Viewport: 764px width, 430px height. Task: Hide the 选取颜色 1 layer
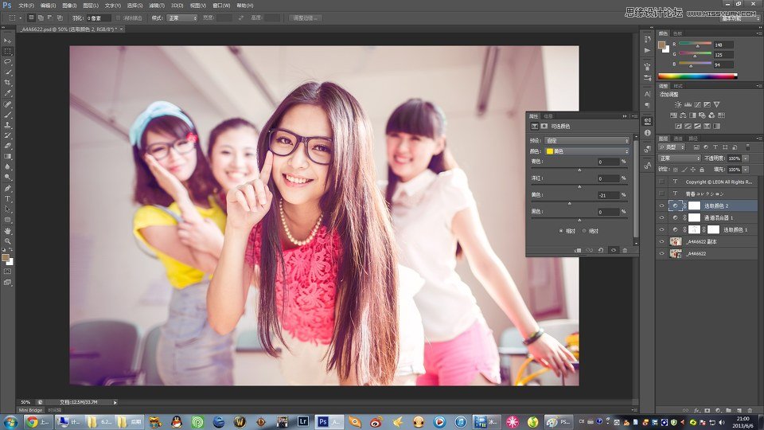661,229
